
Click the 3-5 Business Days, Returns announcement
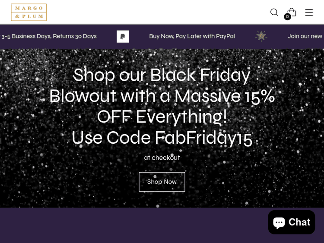(x=48, y=36)
